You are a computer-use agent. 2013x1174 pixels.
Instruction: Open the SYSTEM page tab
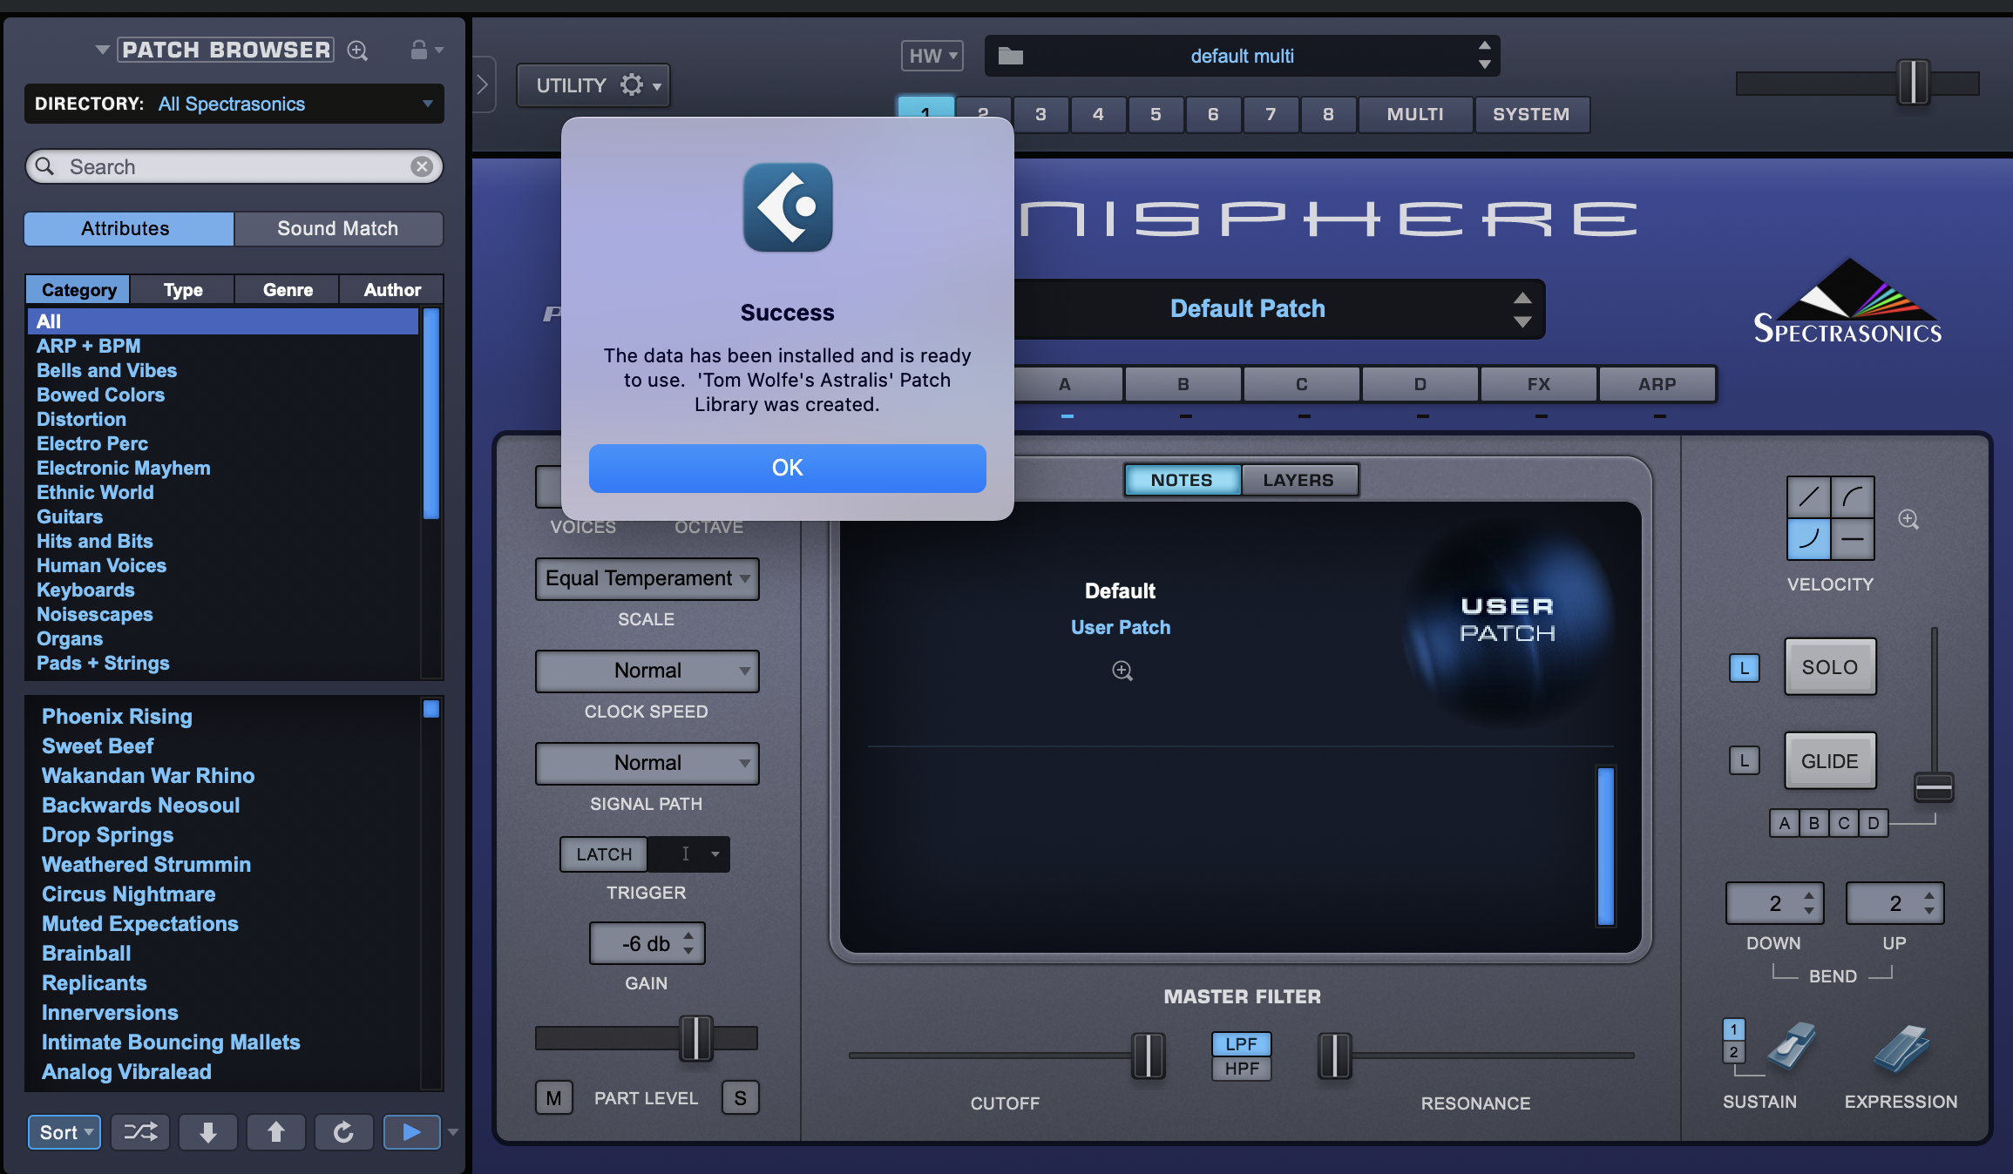[1531, 114]
